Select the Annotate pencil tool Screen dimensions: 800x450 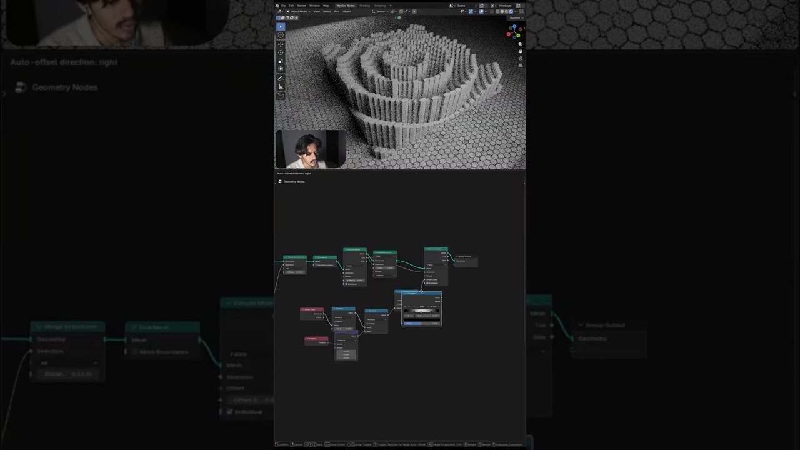pyautogui.click(x=281, y=78)
